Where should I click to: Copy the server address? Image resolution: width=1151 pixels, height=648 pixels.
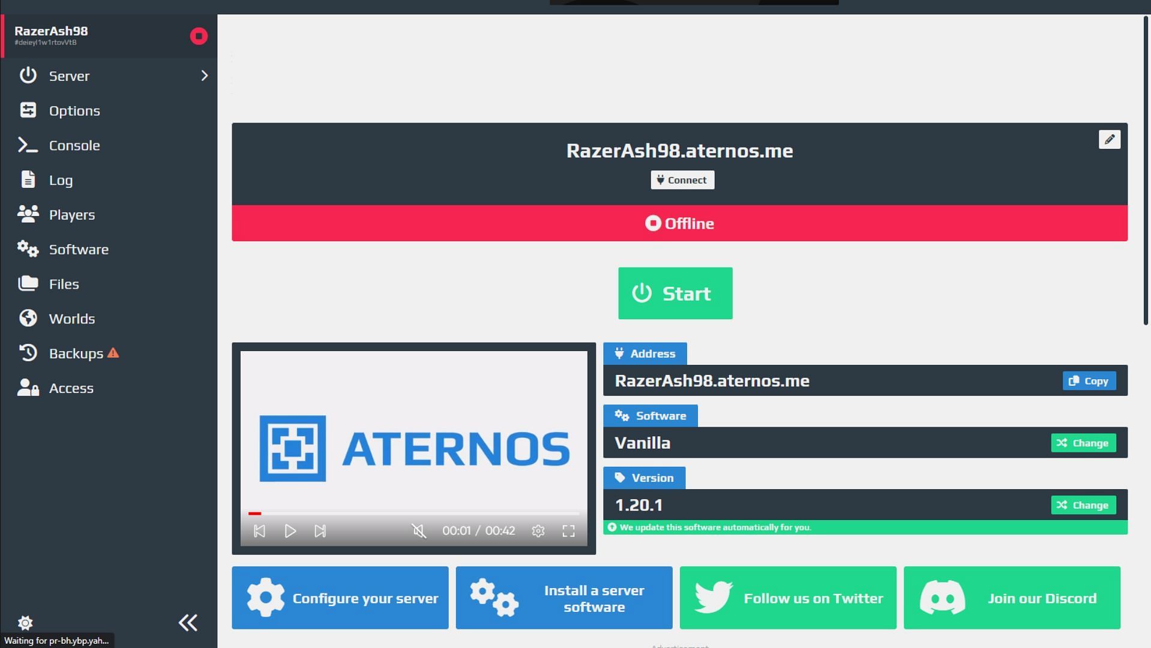(1089, 381)
